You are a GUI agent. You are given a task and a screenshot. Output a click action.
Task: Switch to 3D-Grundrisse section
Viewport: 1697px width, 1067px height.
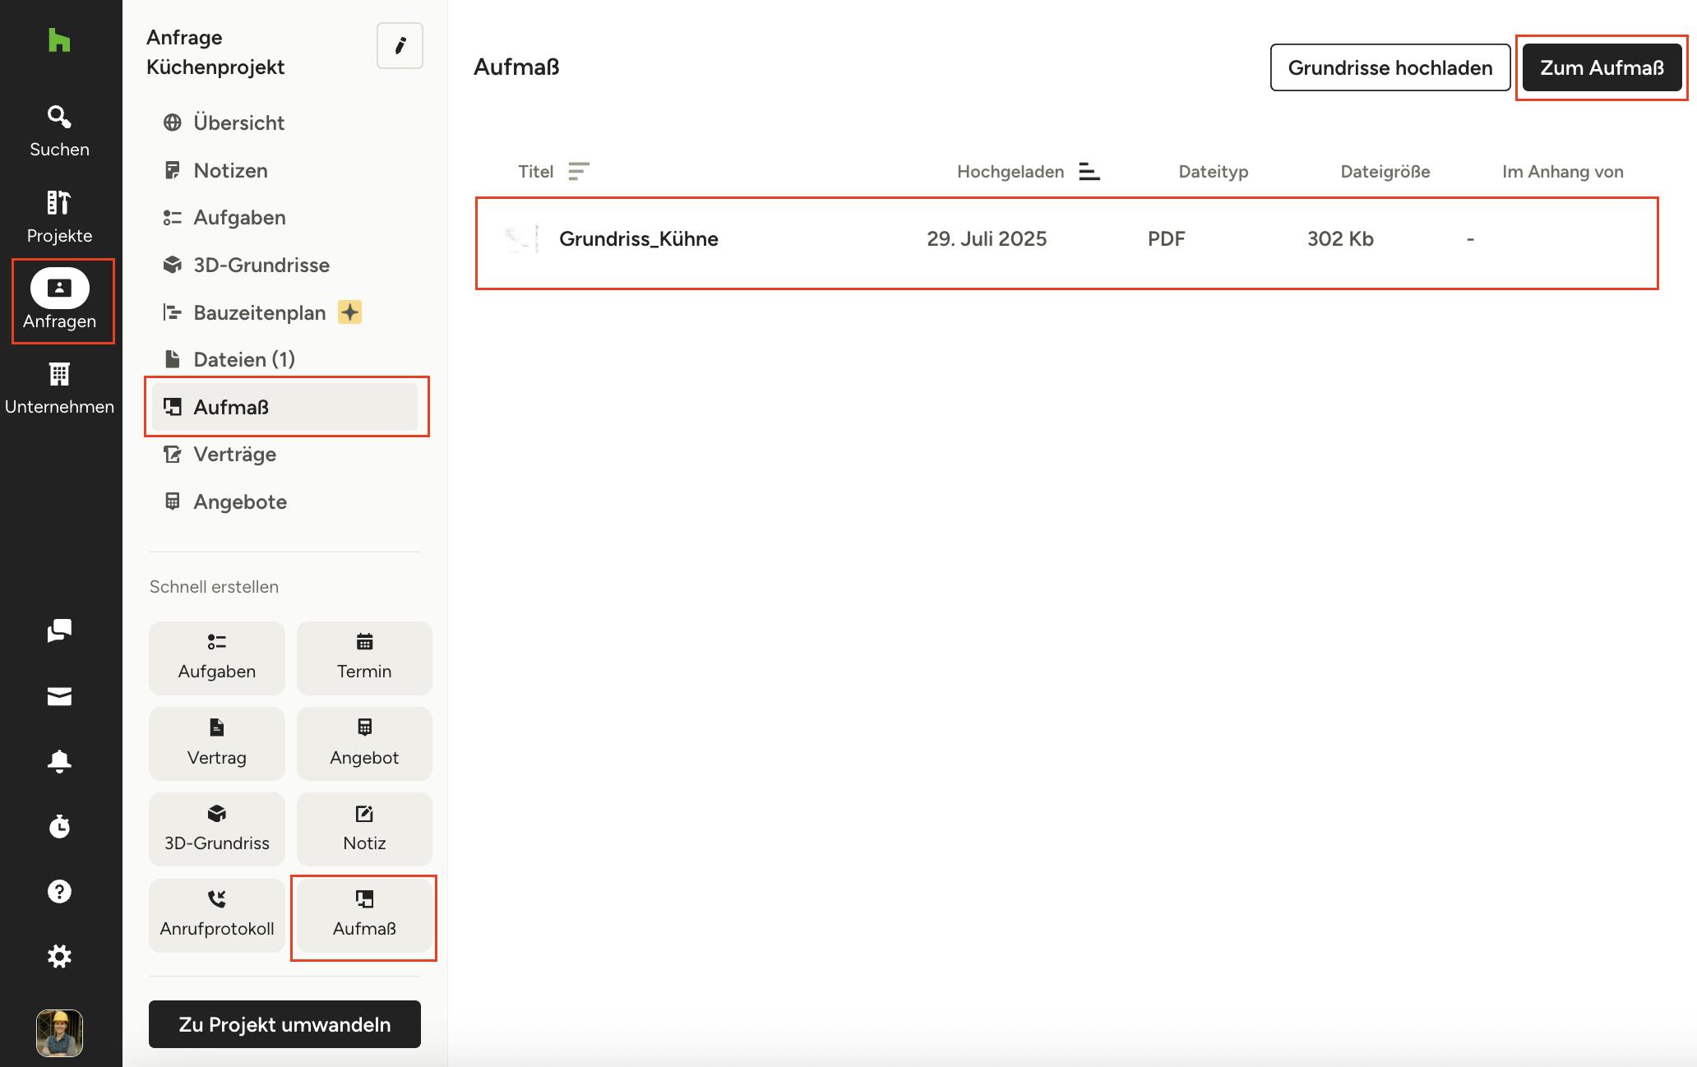[261, 265]
